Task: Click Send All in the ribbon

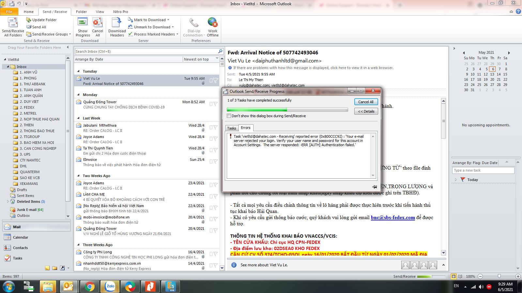Action: click(36, 27)
